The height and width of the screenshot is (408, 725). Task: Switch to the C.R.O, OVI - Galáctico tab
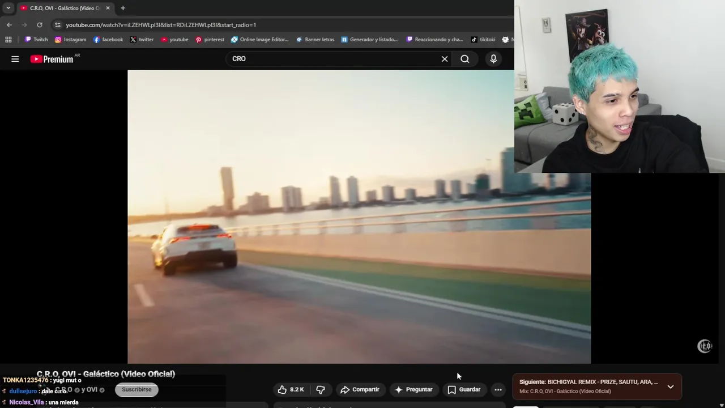coord(64,8)
